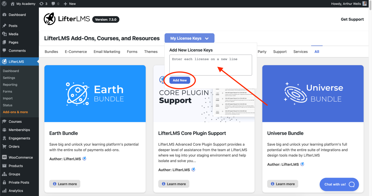The height and width of the screenshot is (196, 372).
Task: Click verified badge beside Core Plugin Support author
Action: 193,170
